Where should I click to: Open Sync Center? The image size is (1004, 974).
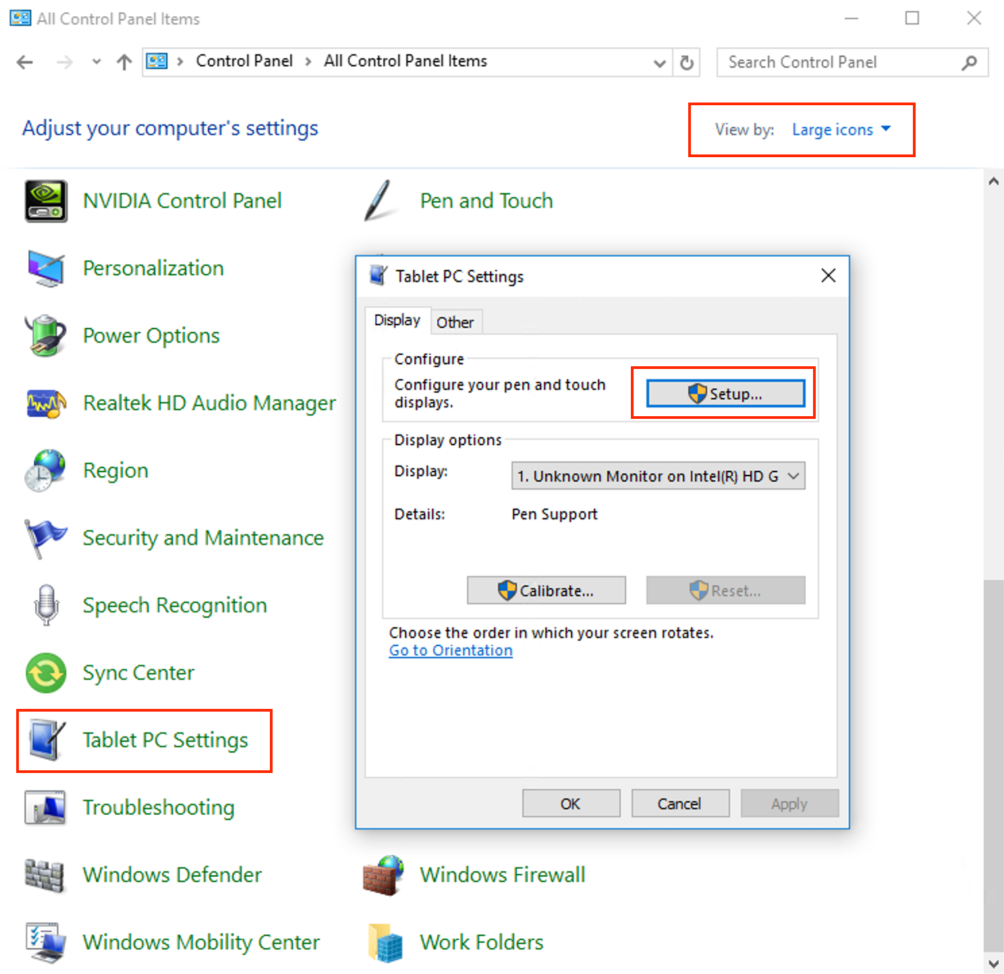click(x=138, y=672)
